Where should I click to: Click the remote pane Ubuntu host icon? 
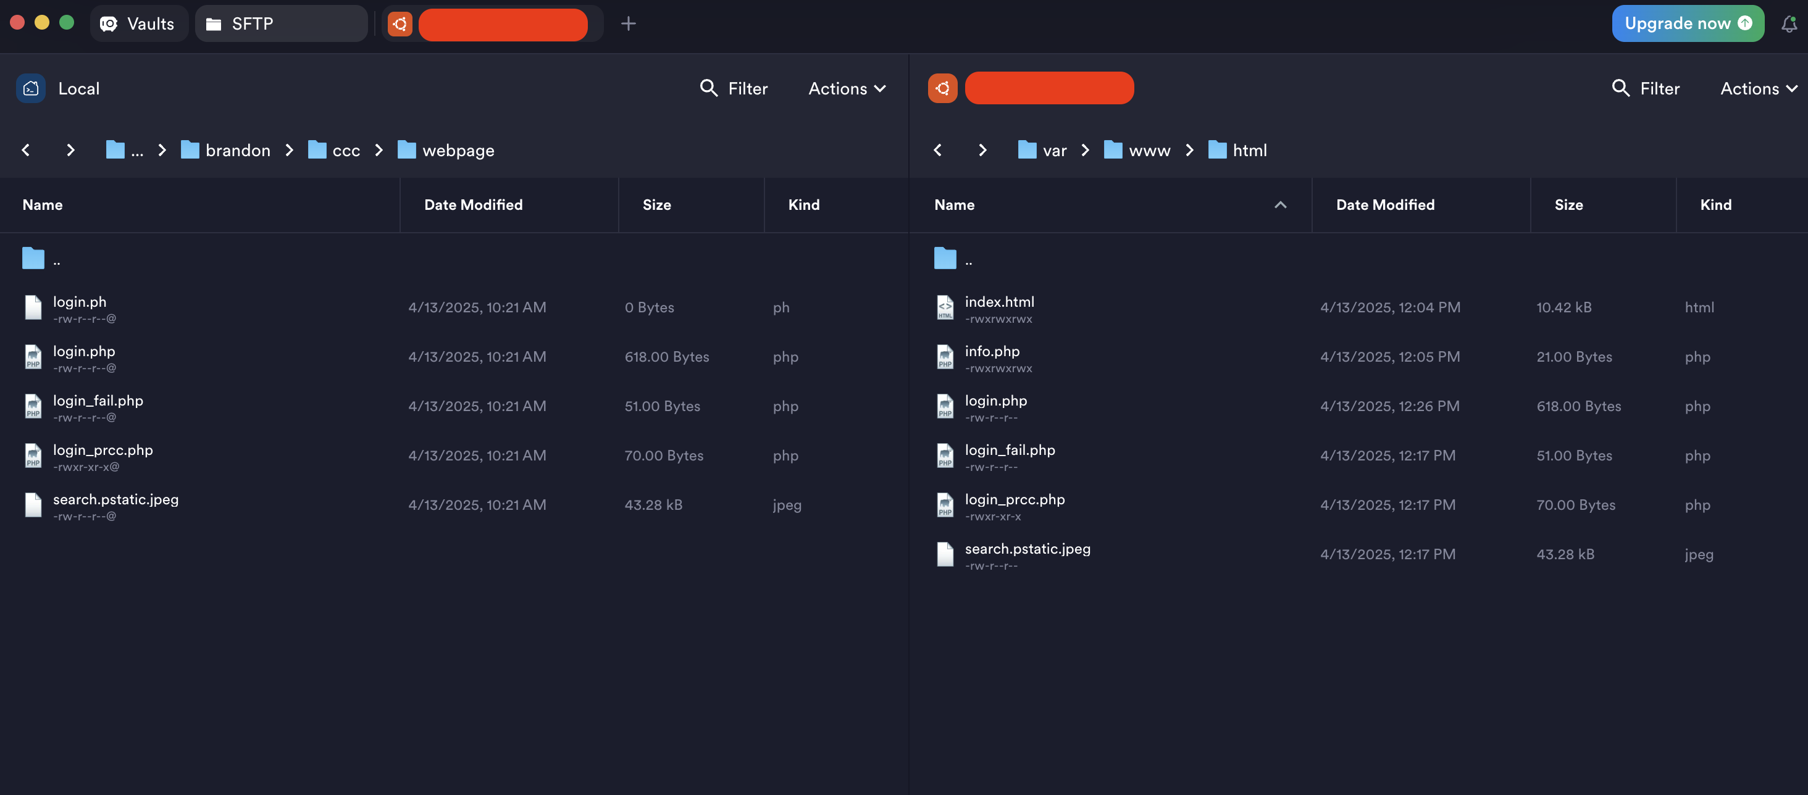tap(942, 88)
